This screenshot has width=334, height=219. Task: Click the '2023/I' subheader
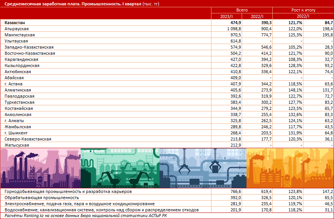(x=227, y=16)
